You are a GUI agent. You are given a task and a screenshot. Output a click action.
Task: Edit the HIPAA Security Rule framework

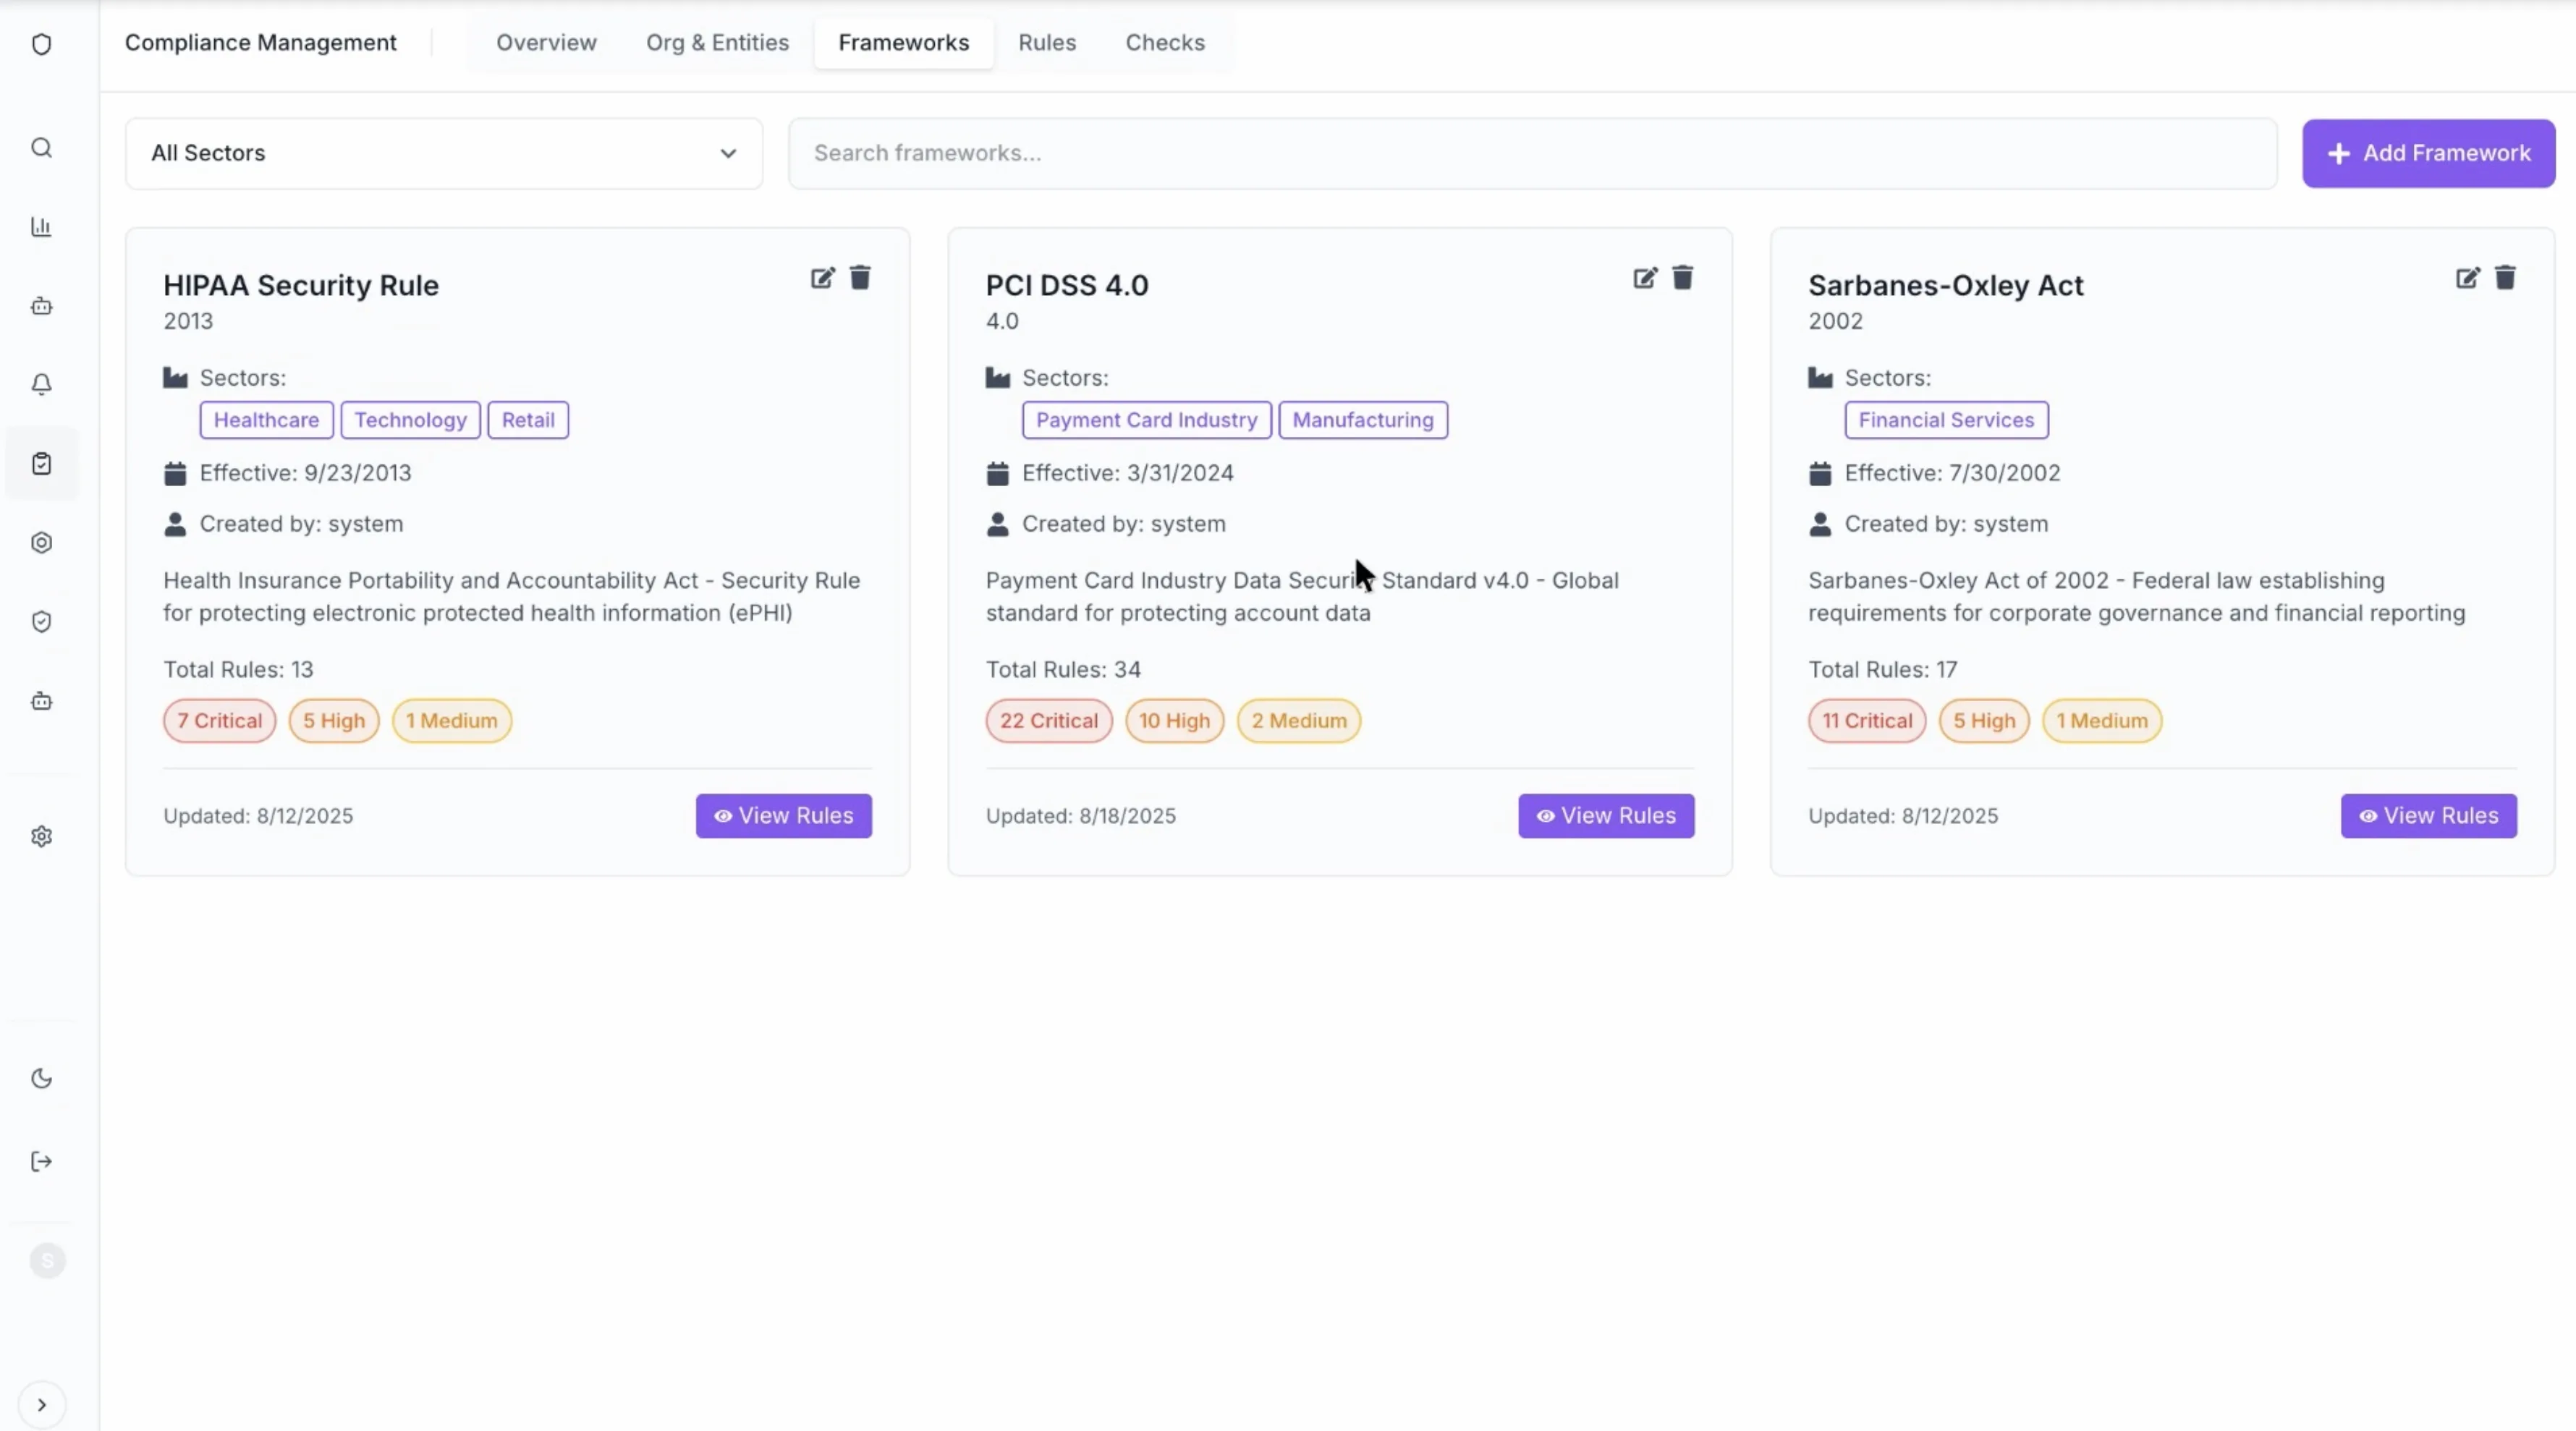click(822, 278)
